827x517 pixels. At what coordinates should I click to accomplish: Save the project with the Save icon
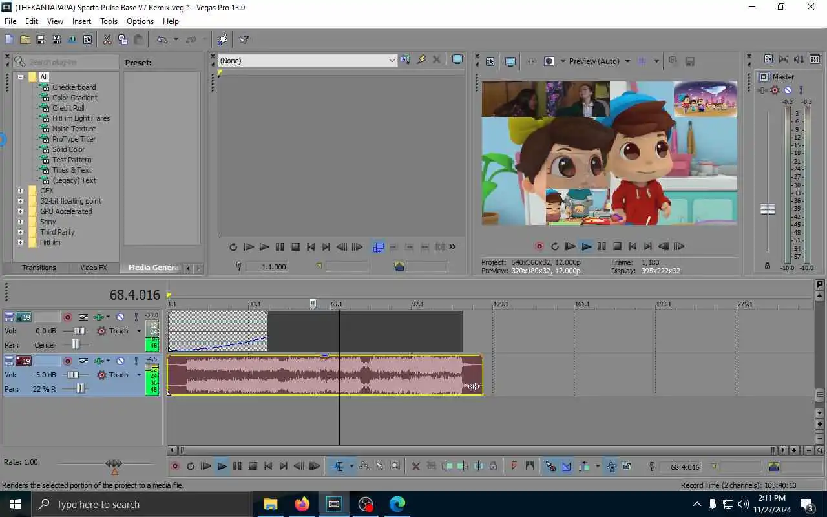click(x=40, y=39)
